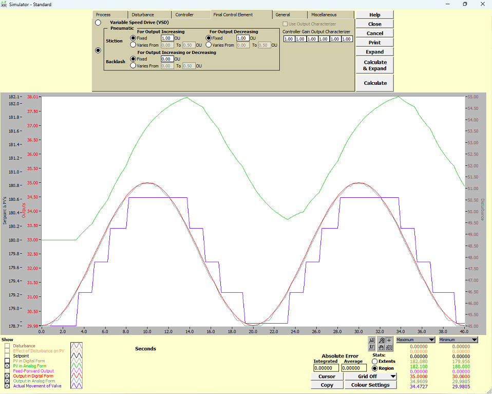Select the hand pan tool icon

[381, 348]
